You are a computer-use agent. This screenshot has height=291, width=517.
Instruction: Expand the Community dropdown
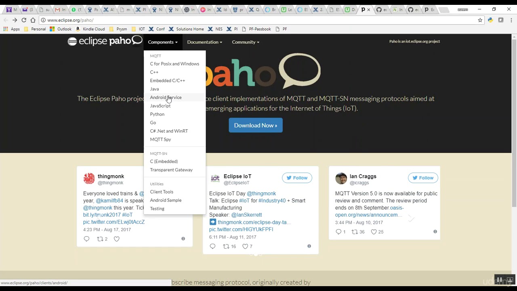[x=246, y=42]
